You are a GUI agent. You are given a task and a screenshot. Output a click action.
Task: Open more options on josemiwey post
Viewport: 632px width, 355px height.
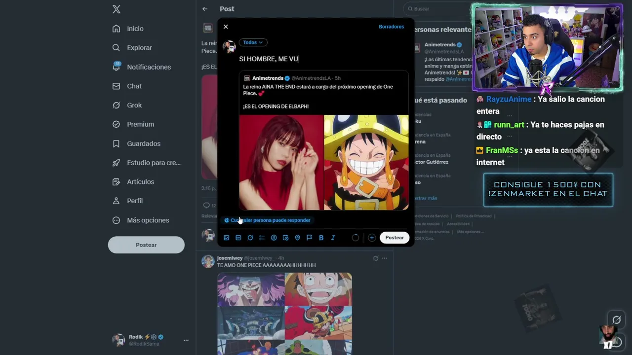coord(385,258)
